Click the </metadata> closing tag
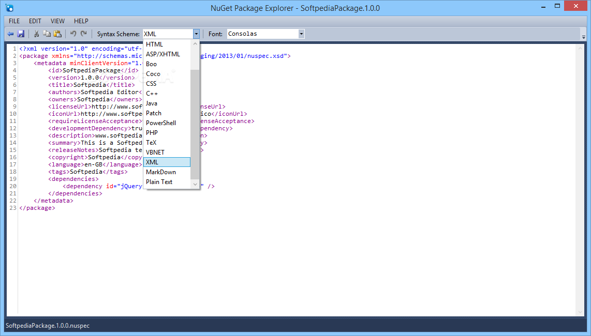The width and height of the screenshot is (591, 336). click(53, 201)
